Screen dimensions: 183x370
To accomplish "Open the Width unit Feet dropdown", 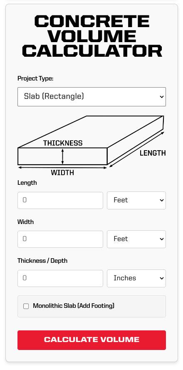I will point(136,239).
